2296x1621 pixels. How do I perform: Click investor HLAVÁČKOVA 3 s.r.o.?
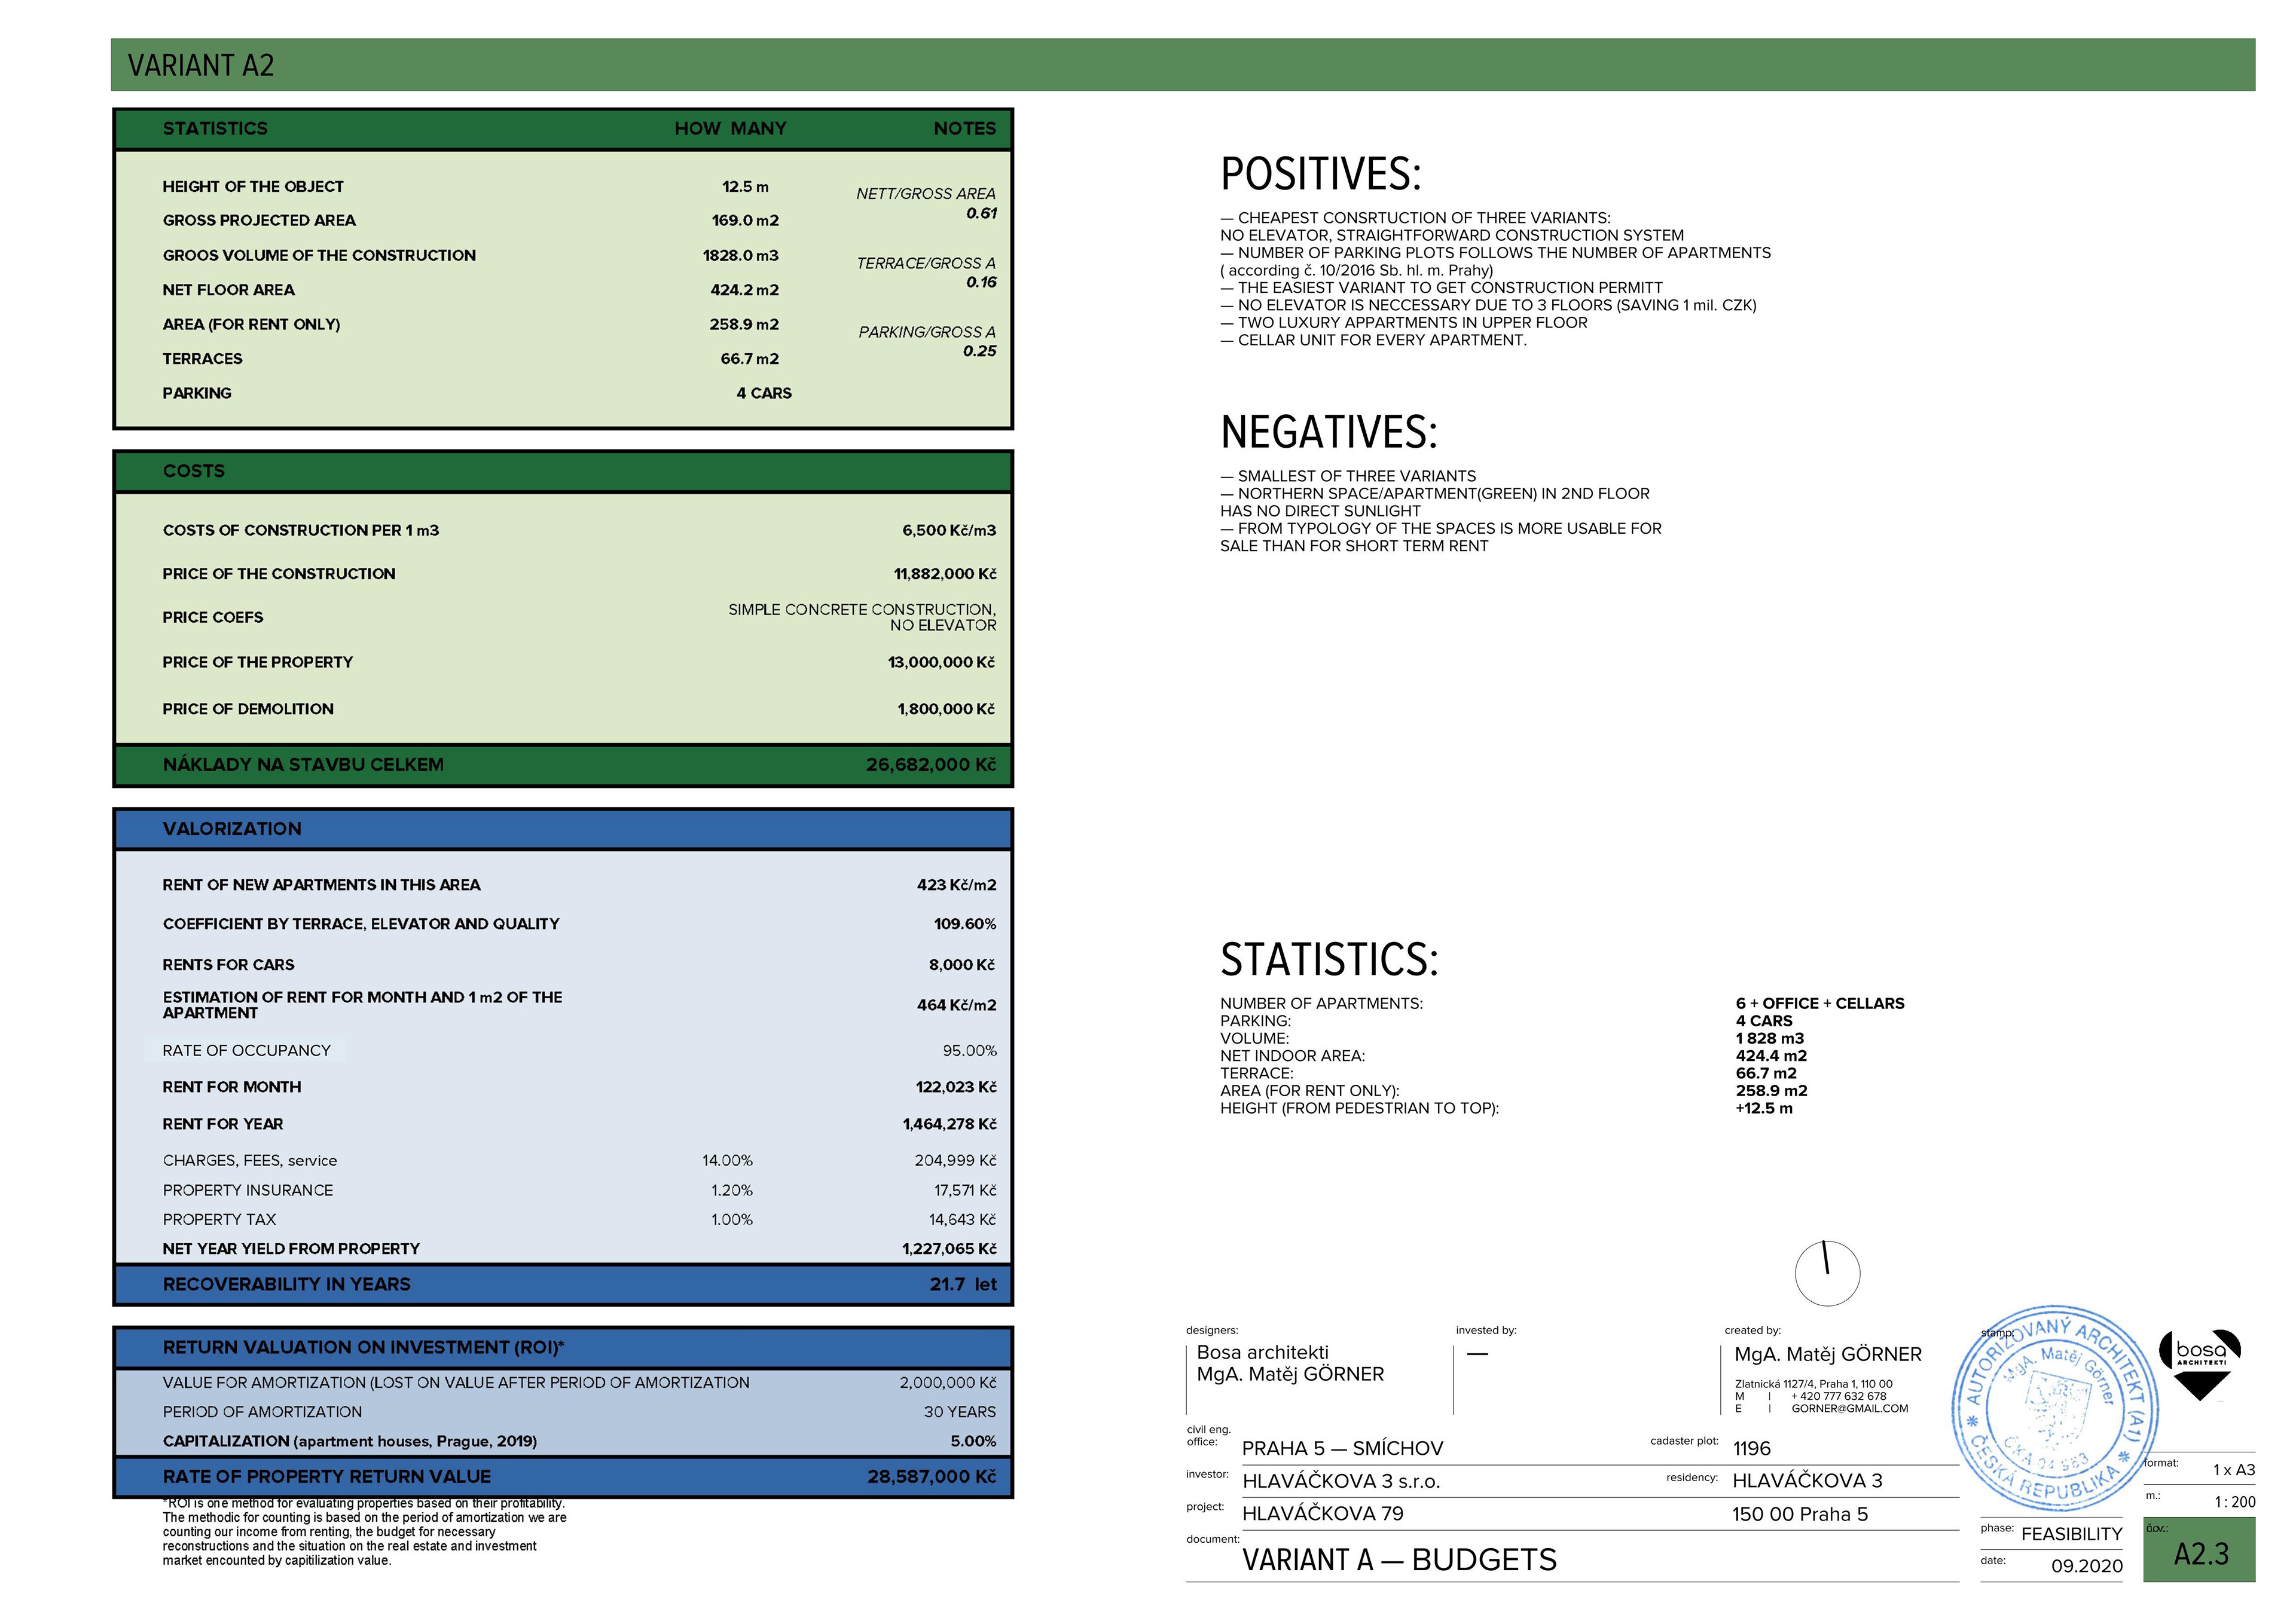[x=1341, y=1481]
